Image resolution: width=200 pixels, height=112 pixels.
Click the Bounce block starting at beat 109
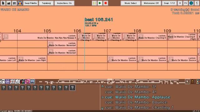point(182,59)
